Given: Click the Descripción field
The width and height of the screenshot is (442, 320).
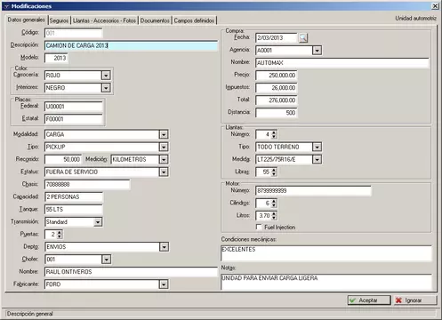Looking at the screenshot, I should (131, 45).
